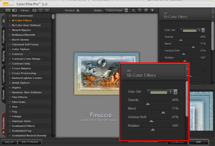Toggle favorite star for B/W Conversion
The width and height of the screenshot is (215, 146).
click(10, 16)
